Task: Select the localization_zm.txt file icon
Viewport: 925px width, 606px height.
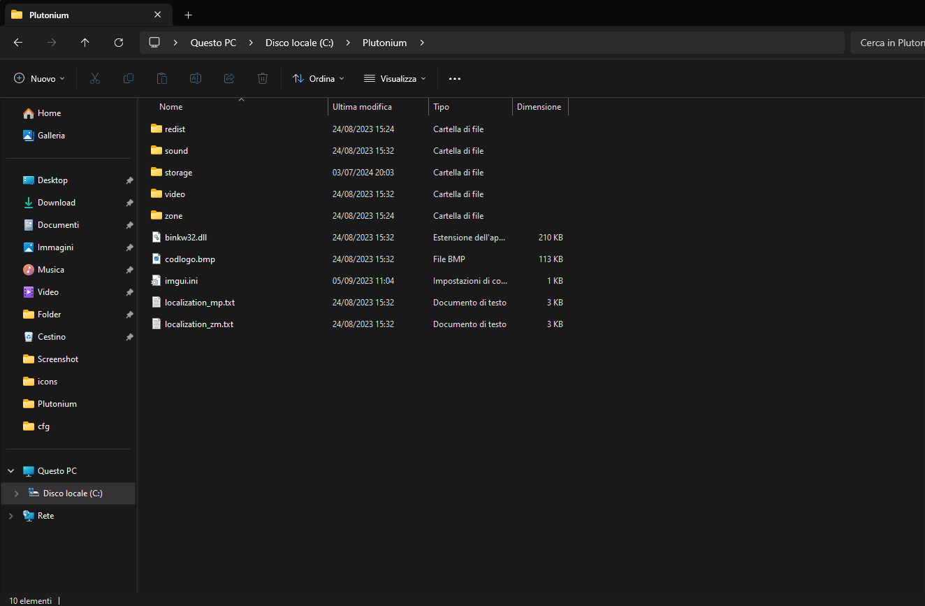Action: [x=156, y=324]
